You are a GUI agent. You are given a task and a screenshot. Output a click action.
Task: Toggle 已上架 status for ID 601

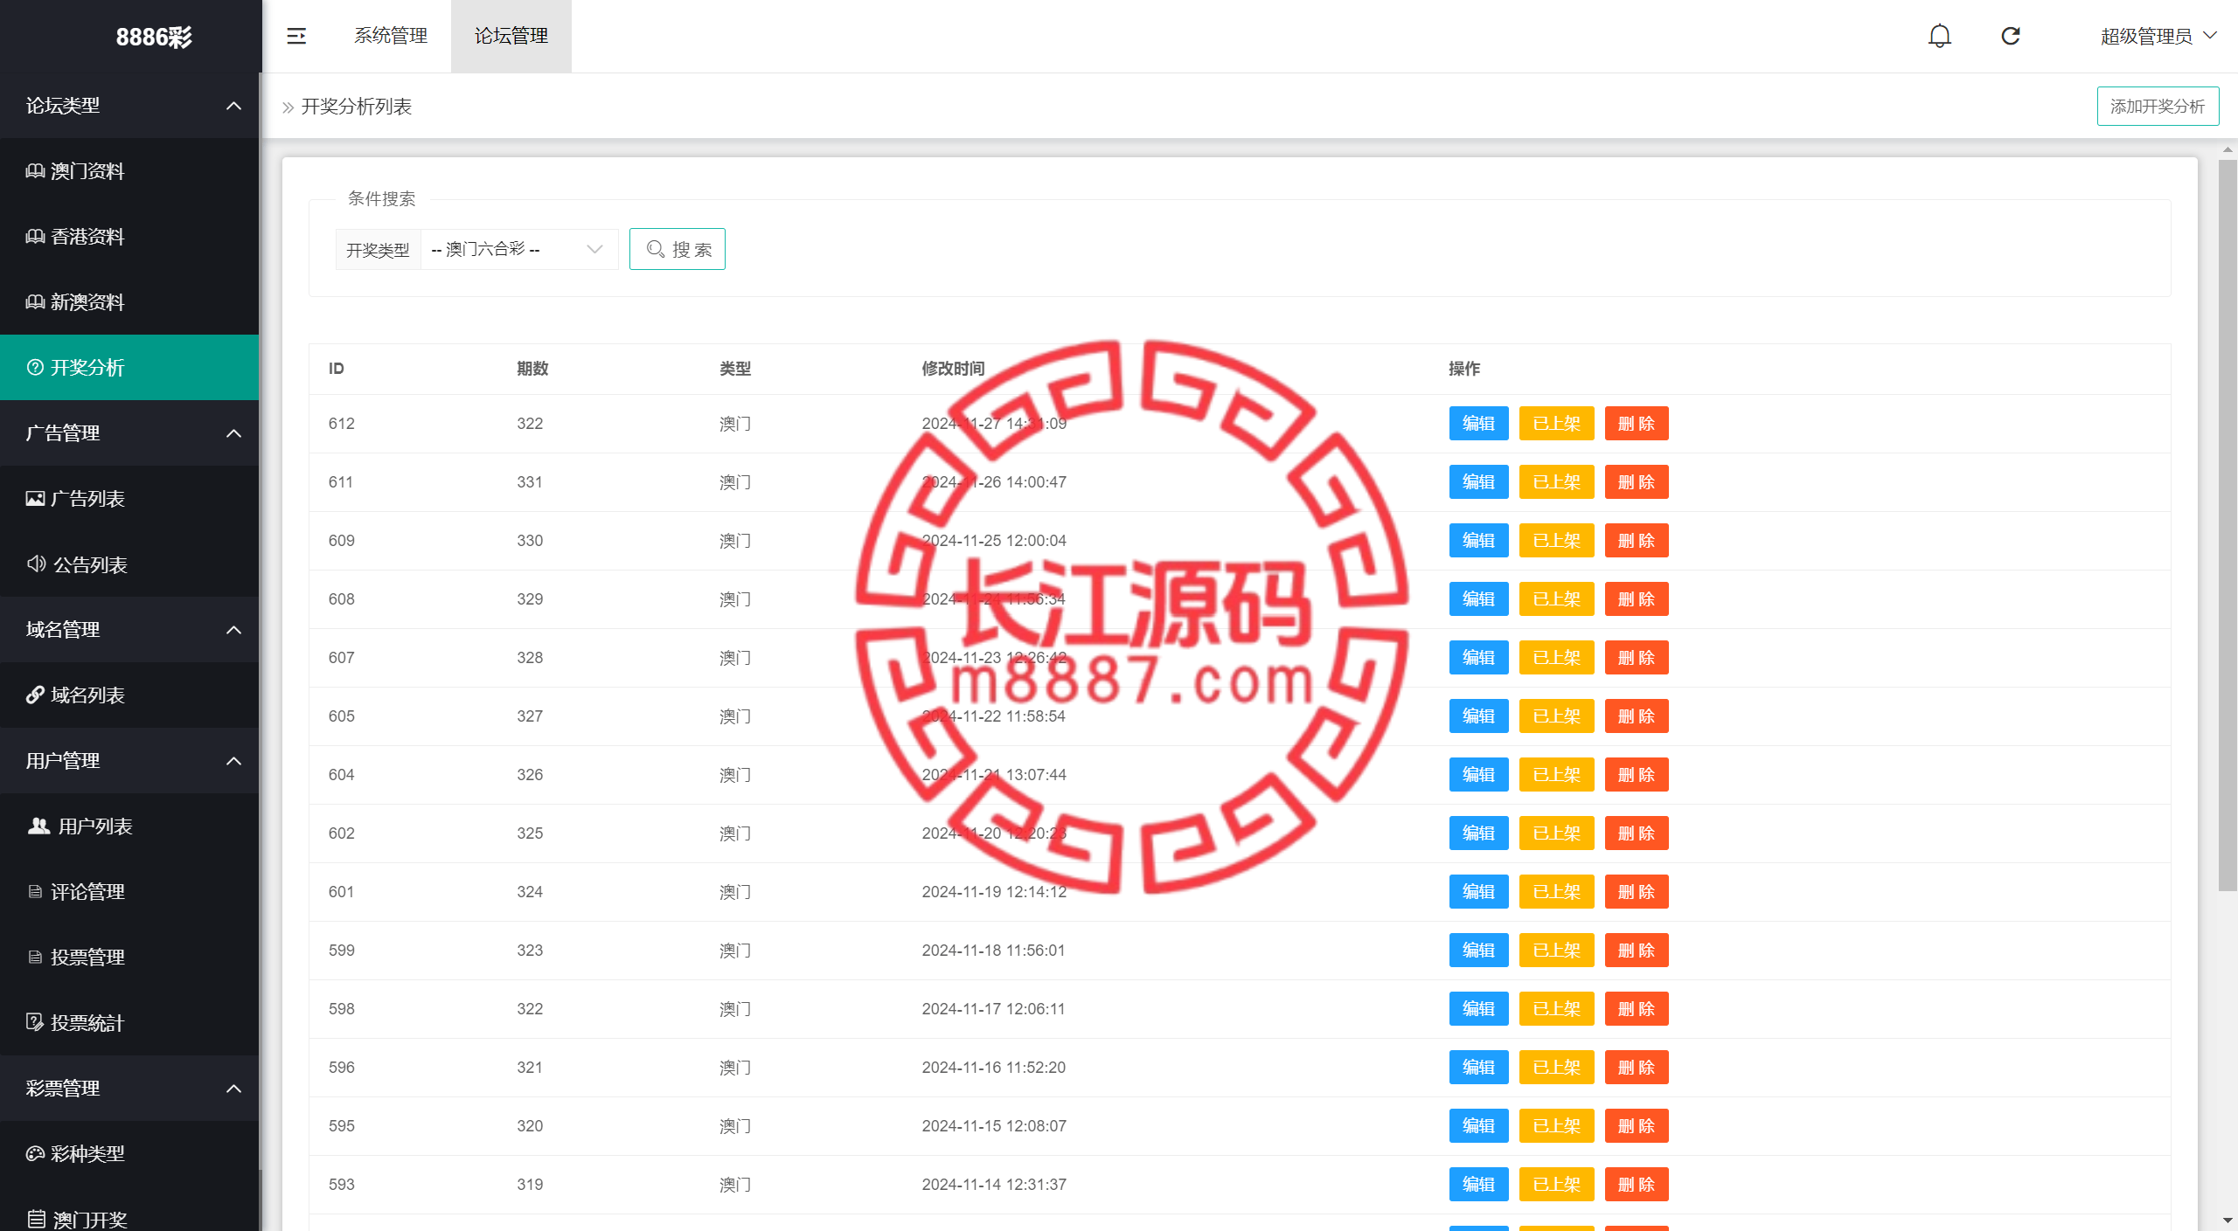(x=1556, y=892)
